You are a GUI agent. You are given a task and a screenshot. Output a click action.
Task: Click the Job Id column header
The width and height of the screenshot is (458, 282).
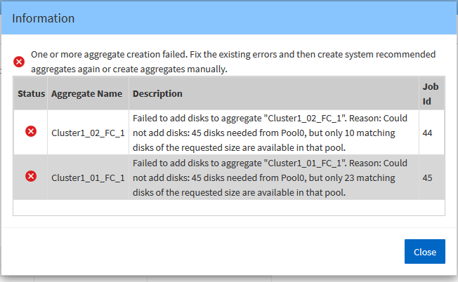tap(431, 93)
